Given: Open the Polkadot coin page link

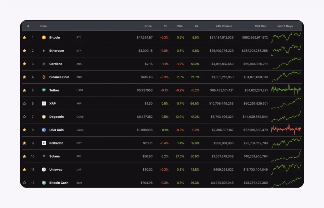Looking at the screenshot, I should [x=56, y=143].
